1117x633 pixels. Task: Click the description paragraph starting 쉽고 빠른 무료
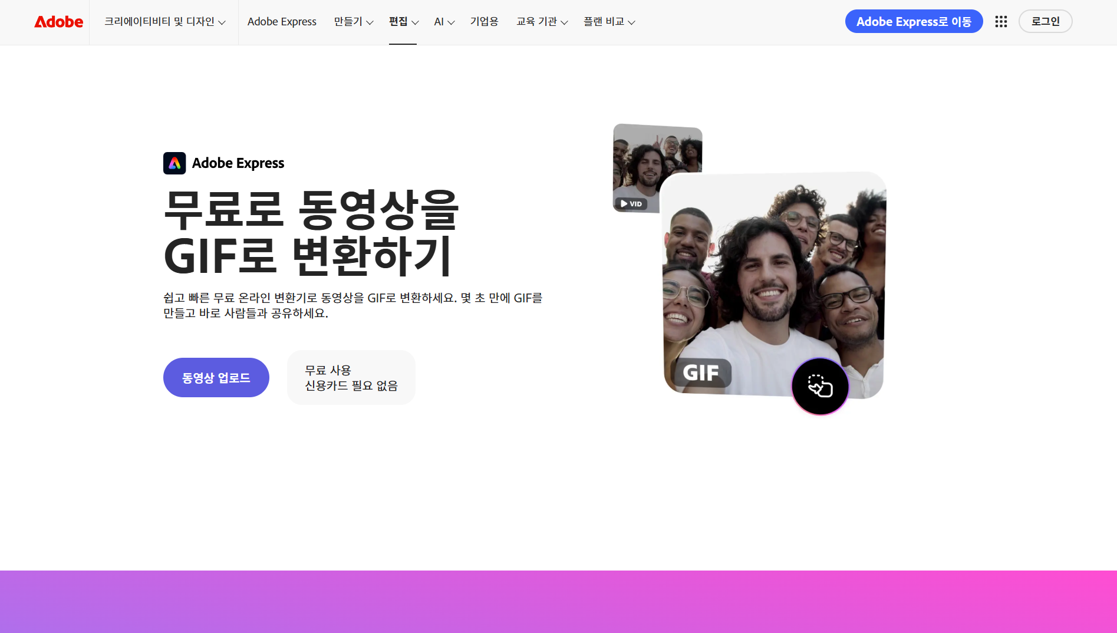pyautogui.click(x=352, y=305)
